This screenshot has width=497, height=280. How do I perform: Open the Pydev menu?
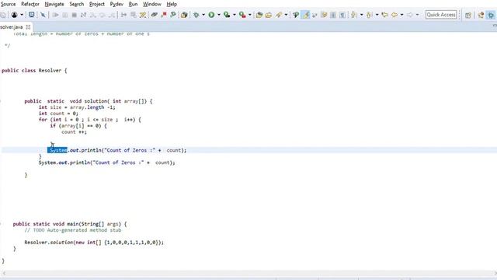(116, 4)
